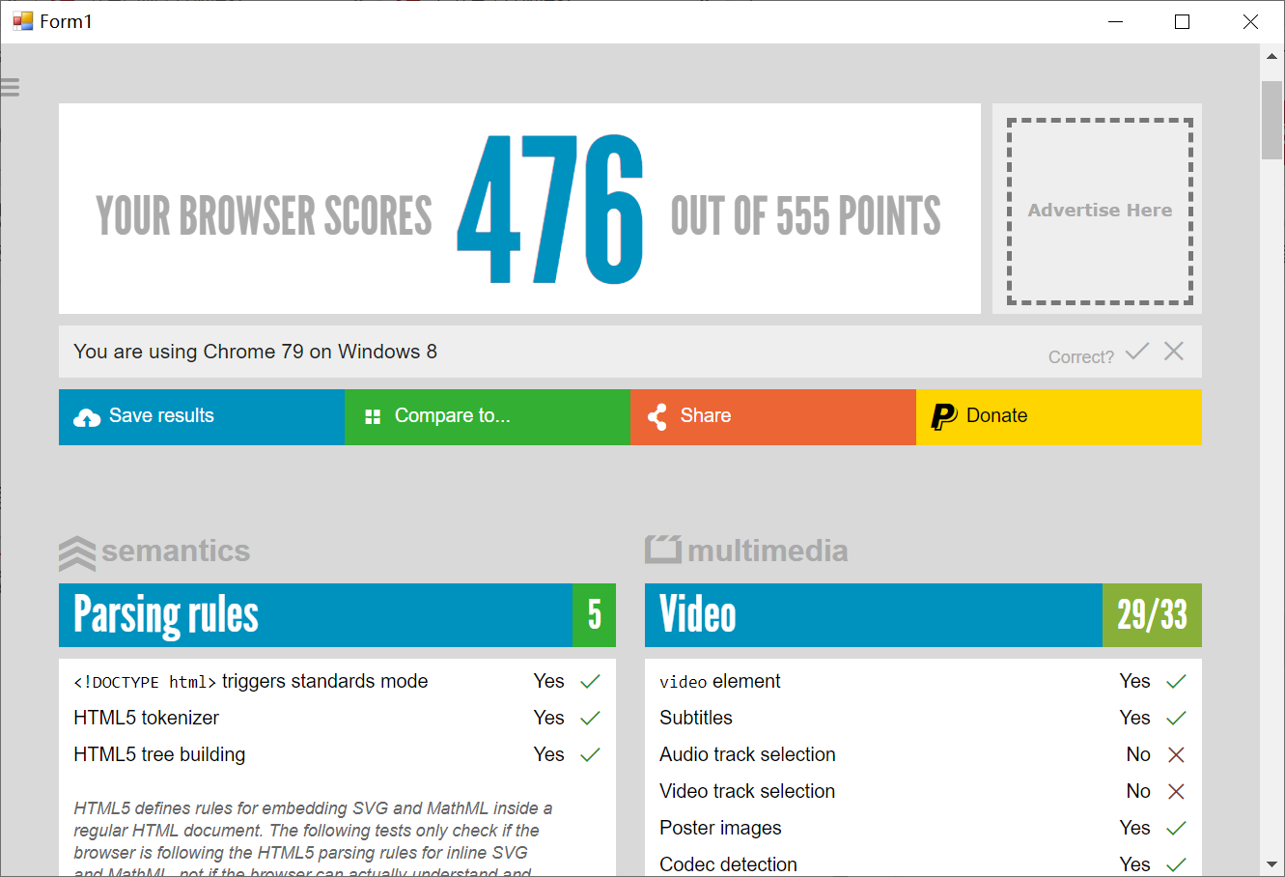
Task: Click the checkmark next to Codec detection
Action: tap(1176, 865)
